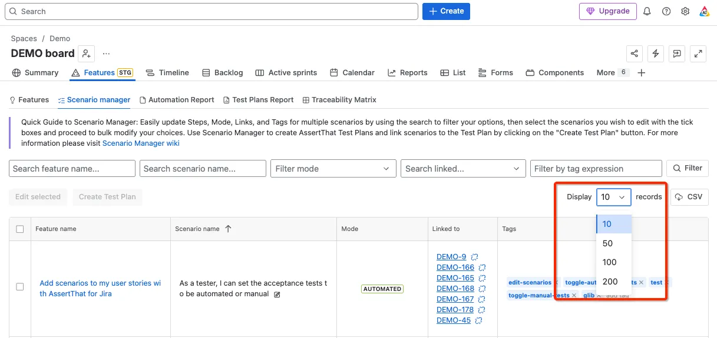Unlink DEMO-168 using its broken link icon

pyautogui.click(x=482, y=289)
